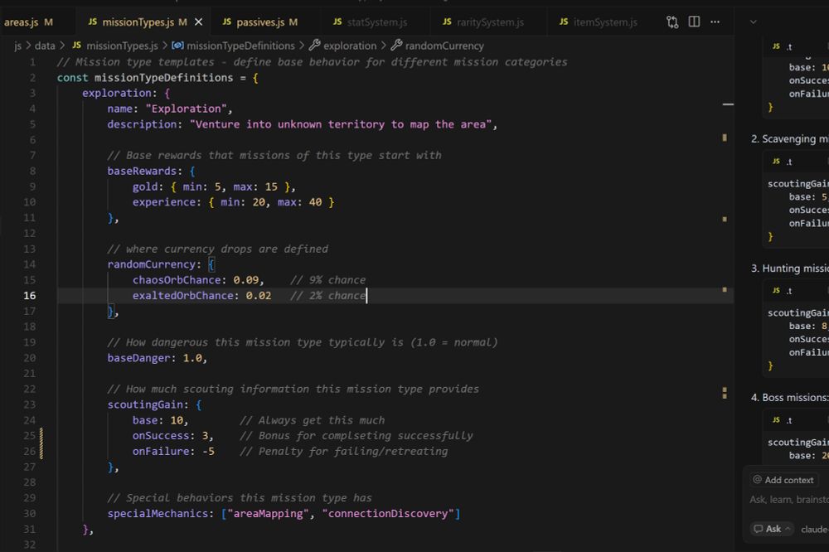Click the JS icon of Boss missions code block

click(x=776, y=420)
